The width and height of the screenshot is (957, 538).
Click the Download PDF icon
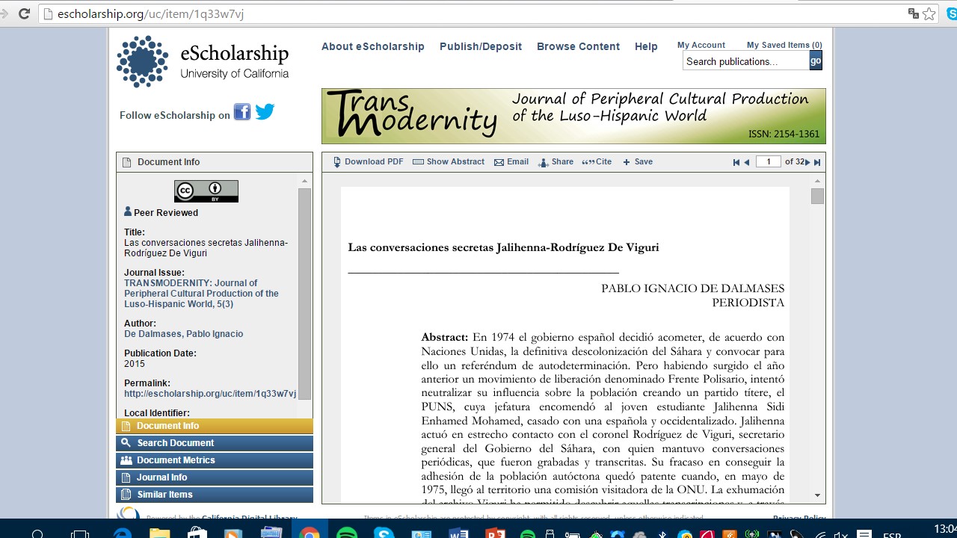click(x=337, y=162)
